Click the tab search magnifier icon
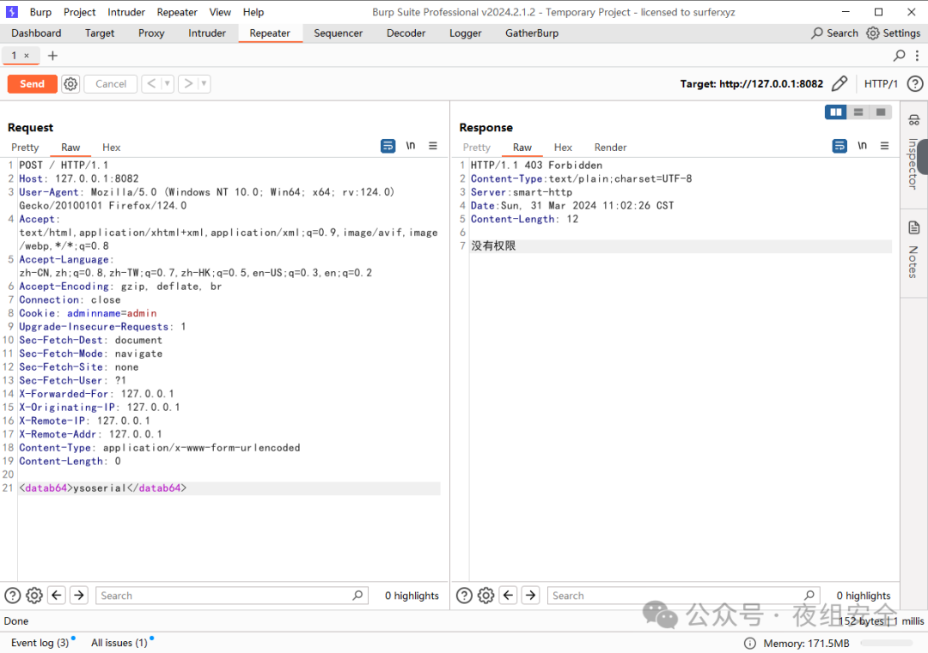 pos(900,56)
